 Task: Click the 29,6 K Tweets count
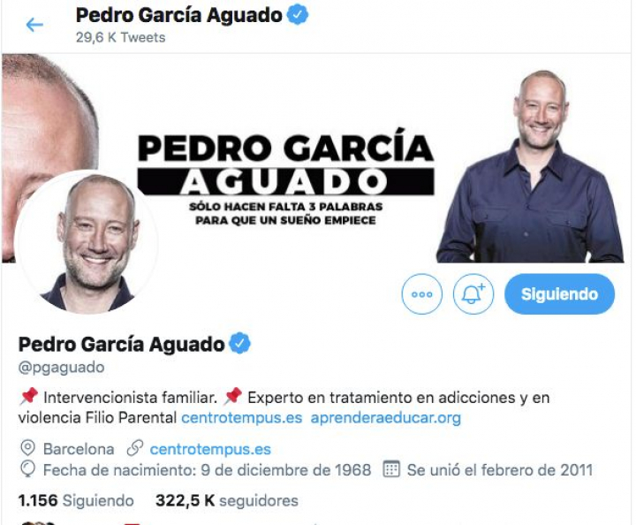(x=120, y=37)
